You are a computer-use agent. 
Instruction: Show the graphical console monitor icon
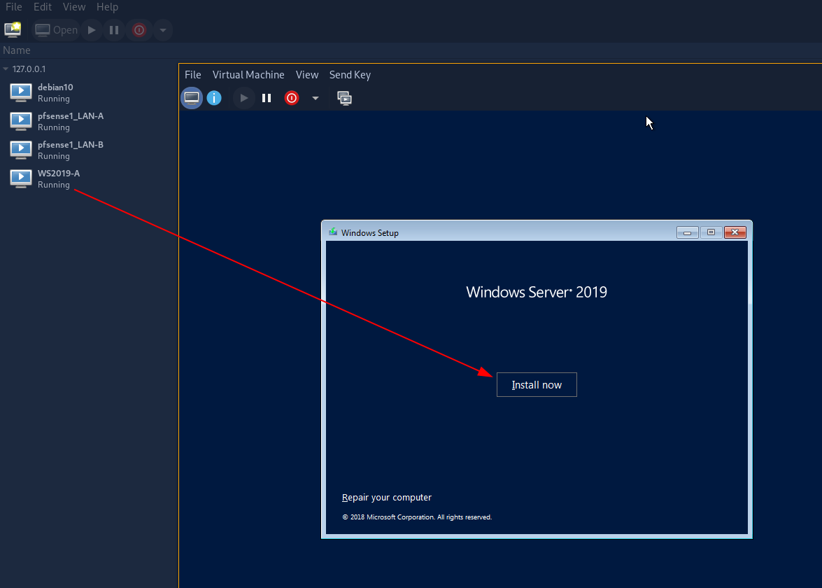pos(192,98)
